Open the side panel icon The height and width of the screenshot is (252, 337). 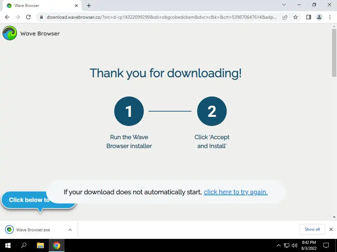[x=309, y=17]
